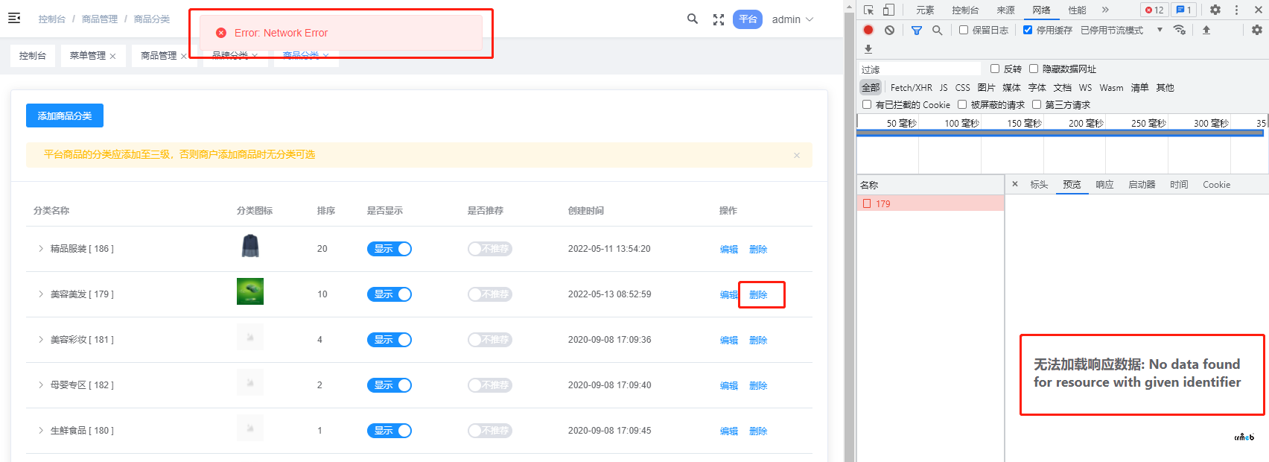This screenshot has width=1269, height=462.
Task: Switch to the 元素 DevTools tab
Action: (x=925, y=10)
